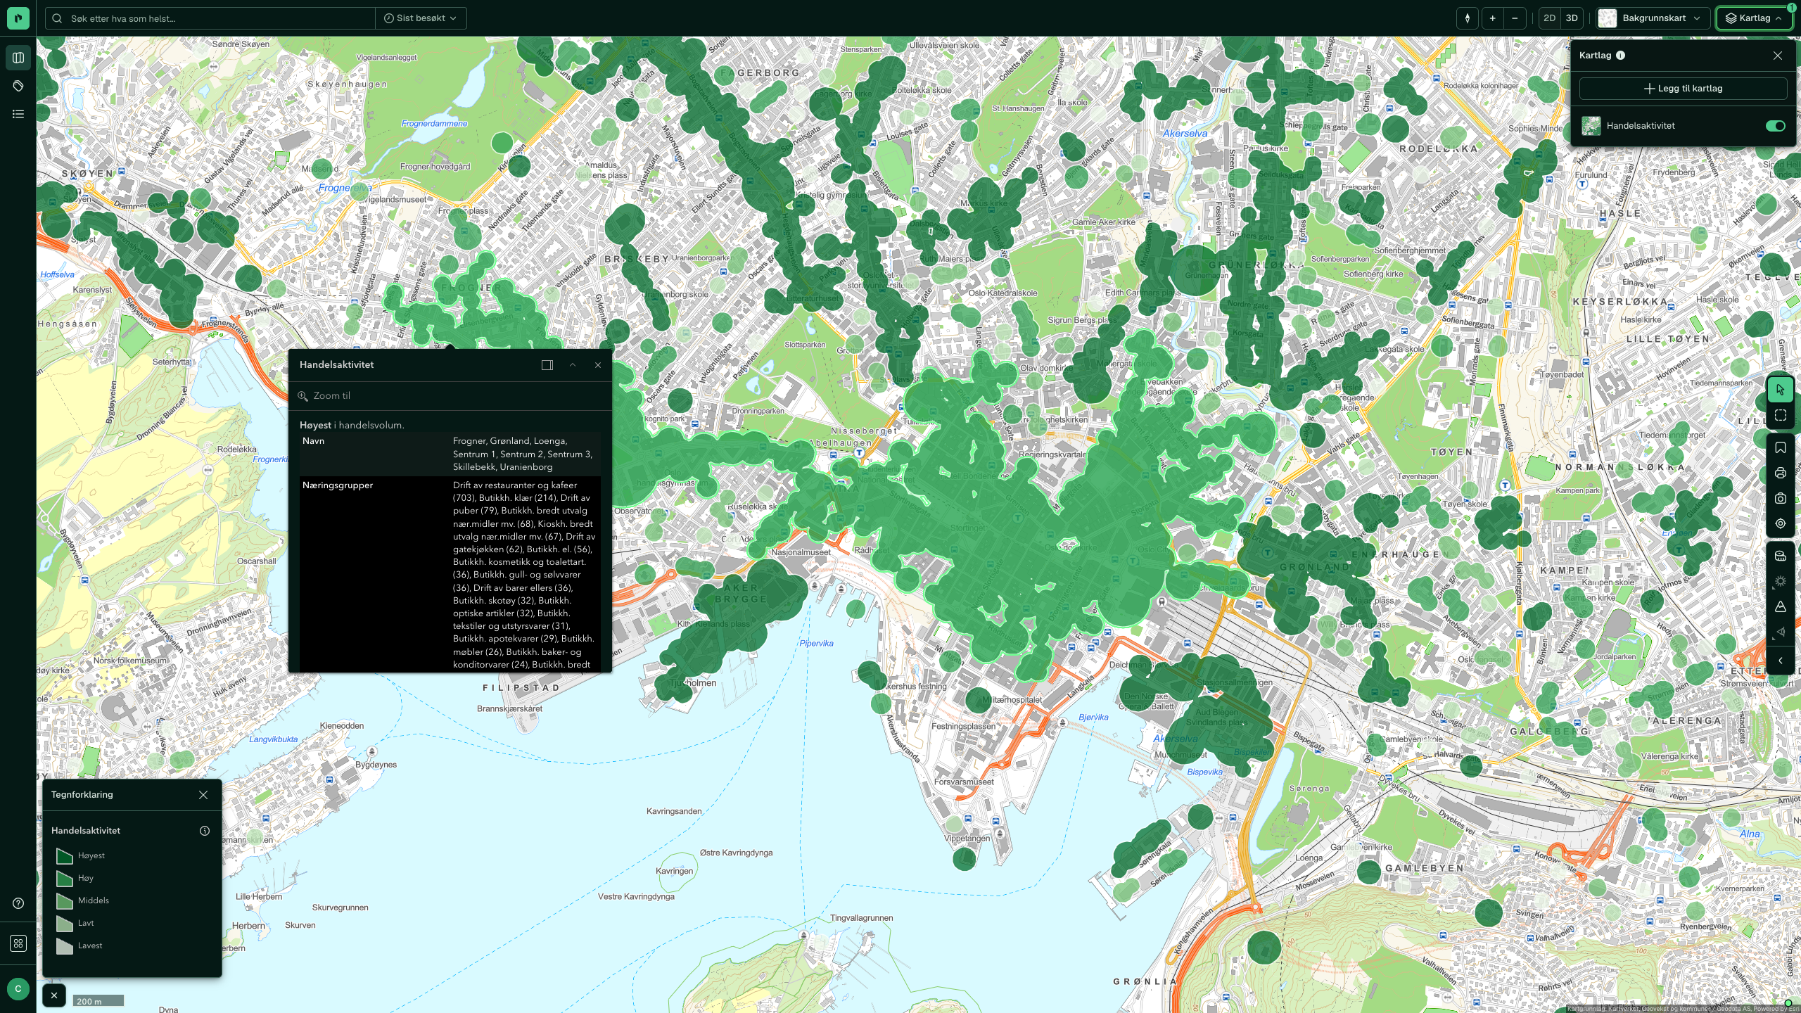Zoom out with the minus button
This screenshot has height=1013, width=1801.
[x=1515, y=18]
